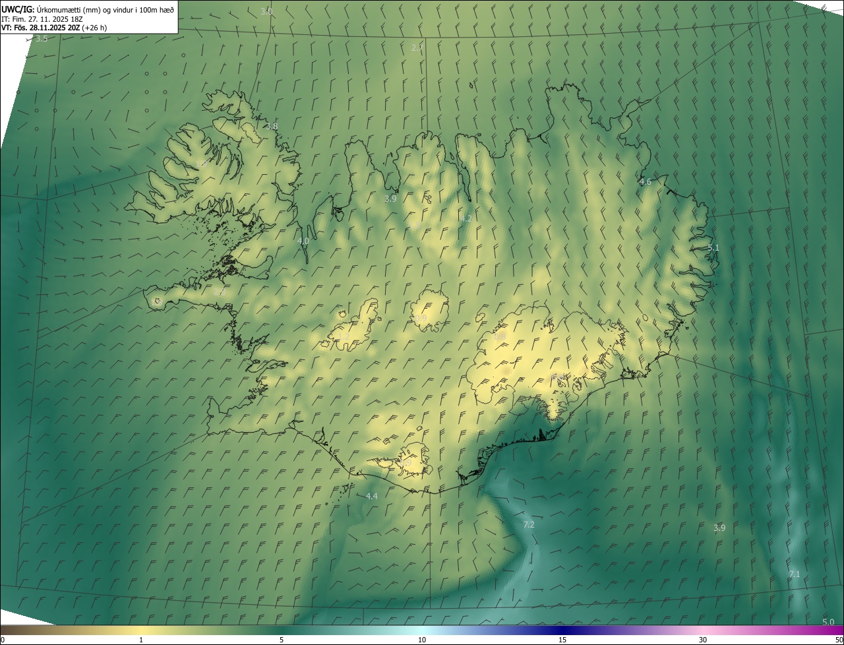The image size is (844, 645).
Task: Click the 5.1 value by the Eastfjords
Action: 713,247
